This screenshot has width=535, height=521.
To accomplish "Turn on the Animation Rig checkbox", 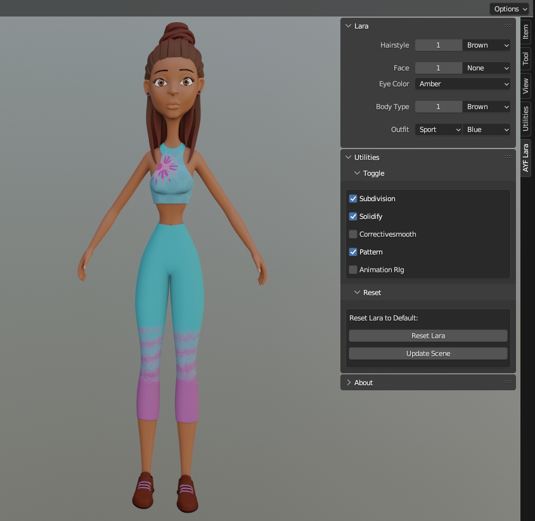I will coord(353,270).
